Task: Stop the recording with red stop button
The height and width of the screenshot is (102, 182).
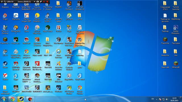Action: click(47, 2)
